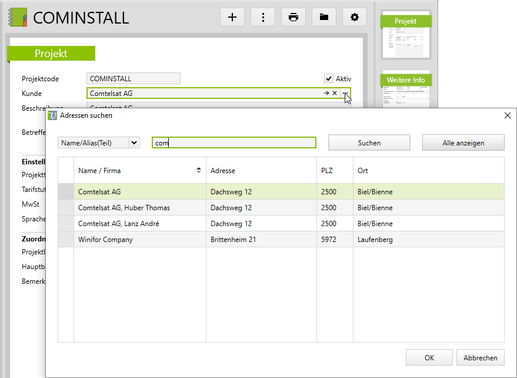Toggle the Aktiv checkbox
The width and height of the screenshot is (517, 378).
329,79
